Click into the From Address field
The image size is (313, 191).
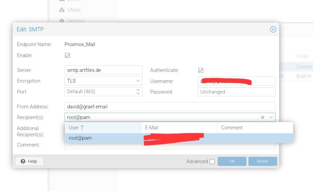click(170, 107)
